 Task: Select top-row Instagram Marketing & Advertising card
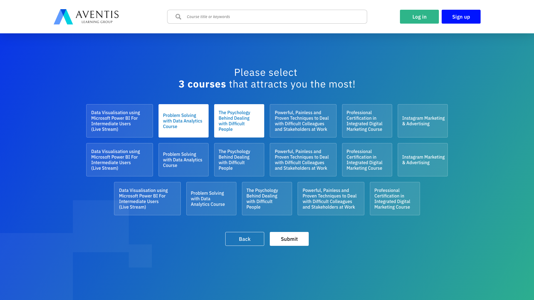pos(423,121)
